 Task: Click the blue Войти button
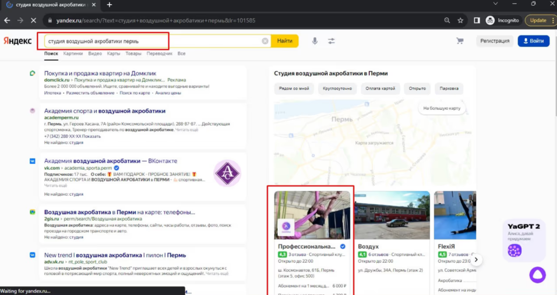(x=533, y=41)
